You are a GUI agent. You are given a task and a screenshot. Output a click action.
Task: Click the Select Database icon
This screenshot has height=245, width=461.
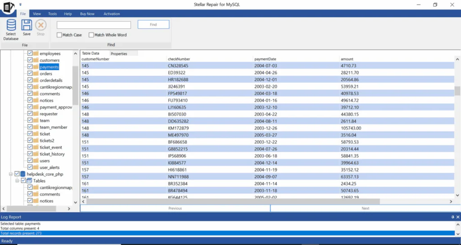point(11,25)
